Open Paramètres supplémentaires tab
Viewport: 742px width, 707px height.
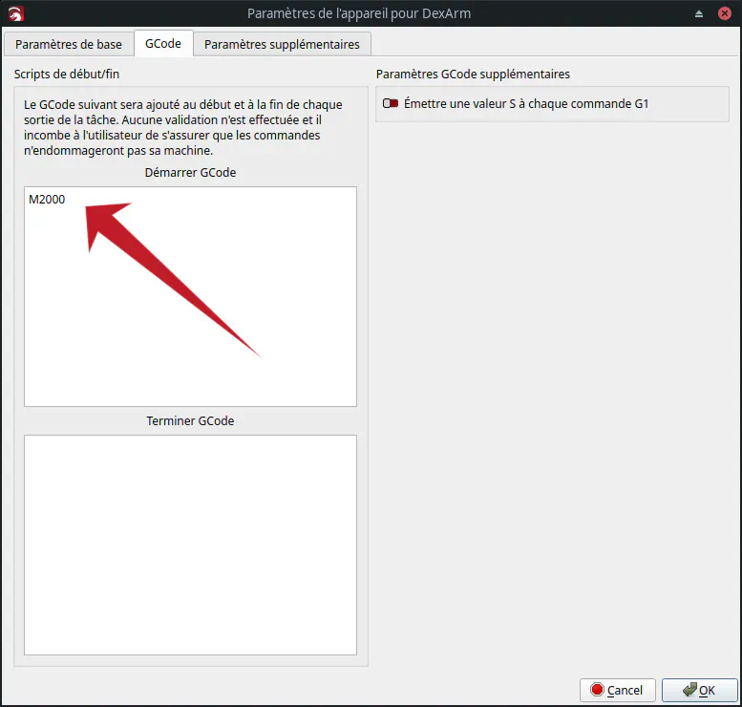click(x=282, y=44)
